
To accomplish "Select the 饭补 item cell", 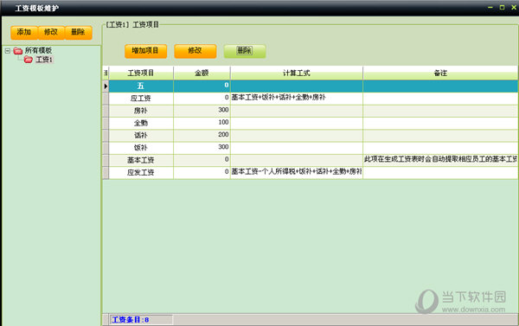I will click(x=141, y=148).
